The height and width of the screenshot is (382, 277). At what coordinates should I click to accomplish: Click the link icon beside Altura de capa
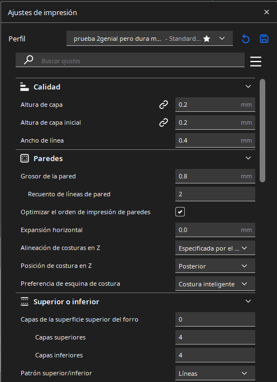click(164, 105)
